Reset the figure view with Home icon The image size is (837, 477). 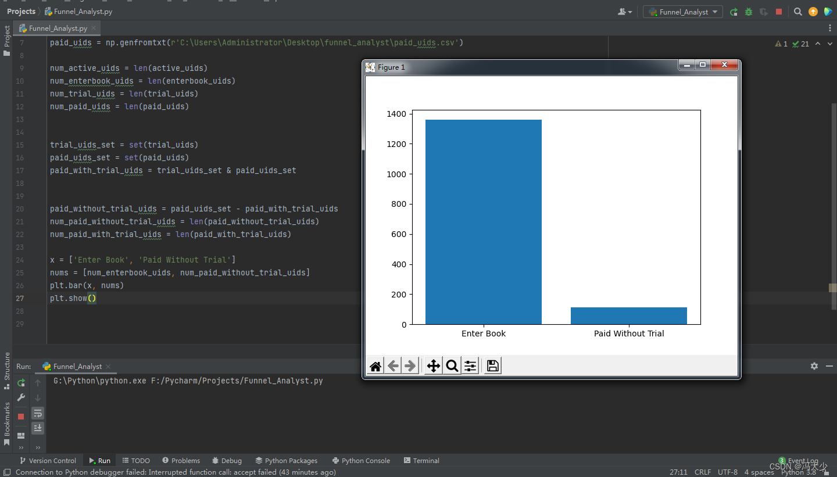[375, 366]
